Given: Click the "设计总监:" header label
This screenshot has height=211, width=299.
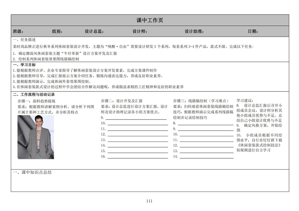Looking at the screenshot, I should (94, 31).
